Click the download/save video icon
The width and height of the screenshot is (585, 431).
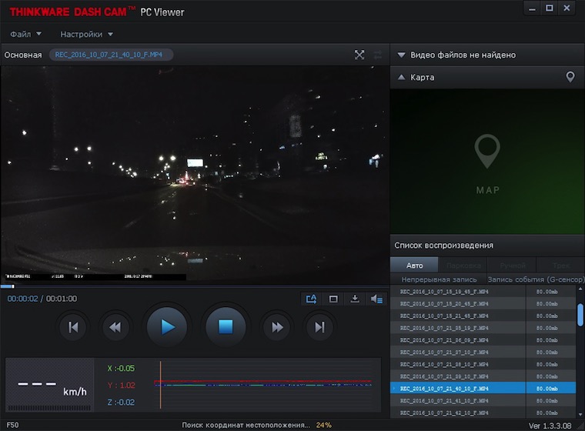(355, 299)
